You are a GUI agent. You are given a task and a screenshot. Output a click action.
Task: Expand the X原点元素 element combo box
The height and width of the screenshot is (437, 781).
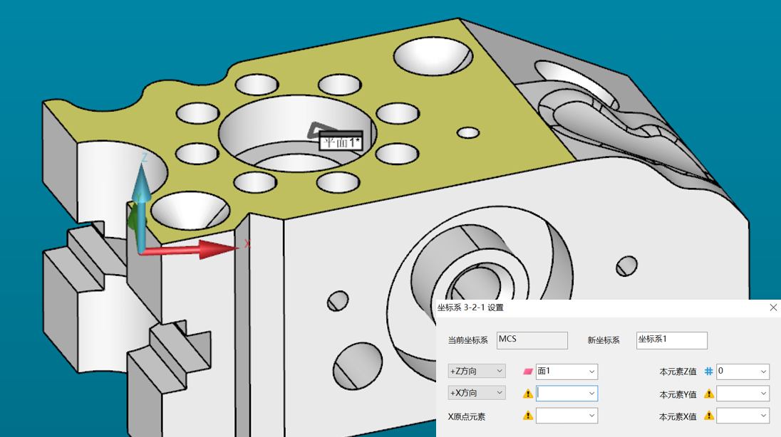coord(591,416)
